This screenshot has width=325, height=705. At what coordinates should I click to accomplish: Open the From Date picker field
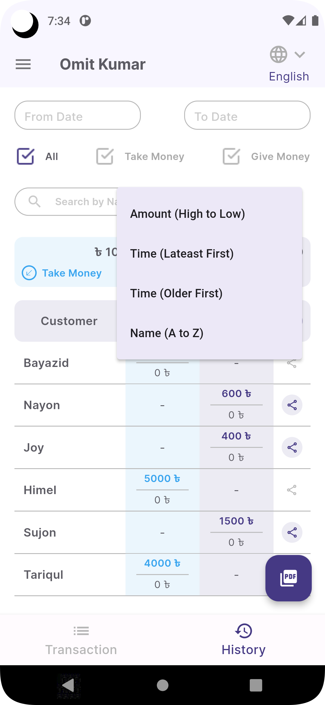[x=78, y=115]
